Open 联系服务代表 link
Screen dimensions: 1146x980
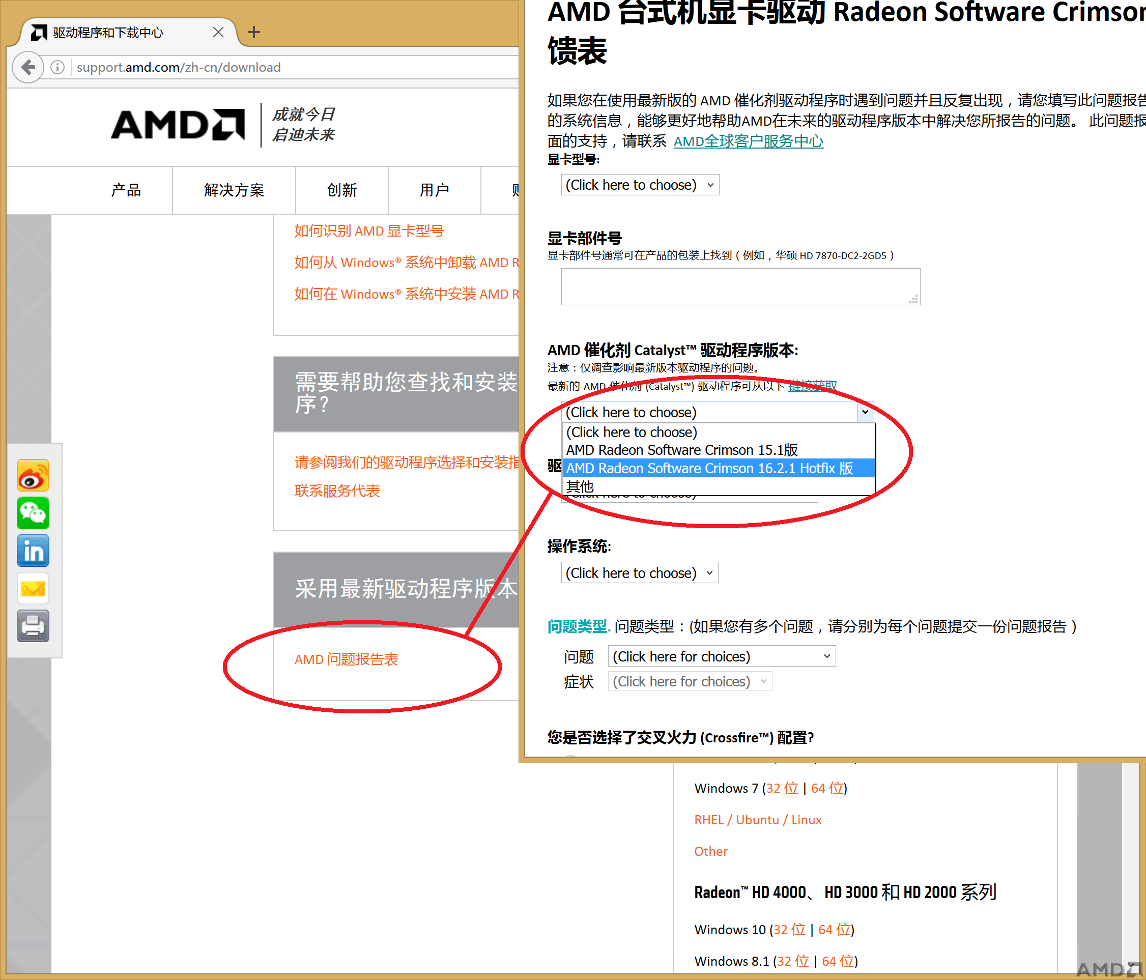337,491
